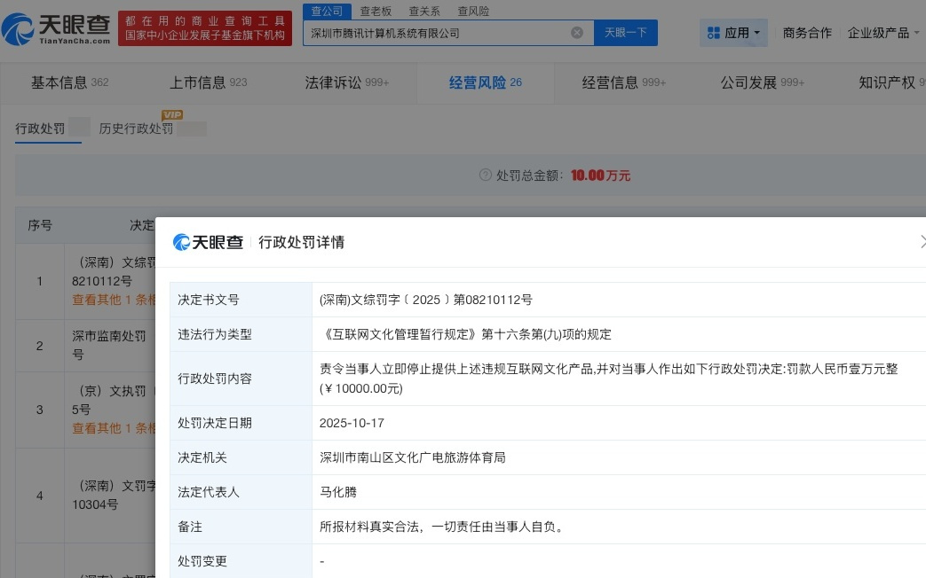
Task: Open the 应用 dropdown menu
Action: pyautogui.click(x=734, y=33)
